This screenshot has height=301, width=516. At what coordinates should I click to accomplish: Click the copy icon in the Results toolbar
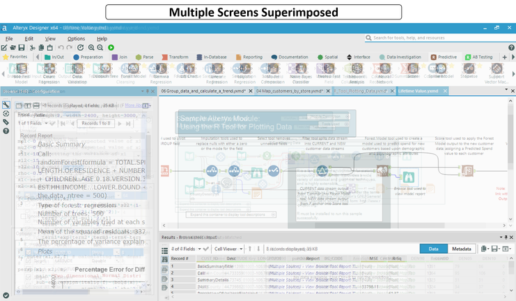484,249
